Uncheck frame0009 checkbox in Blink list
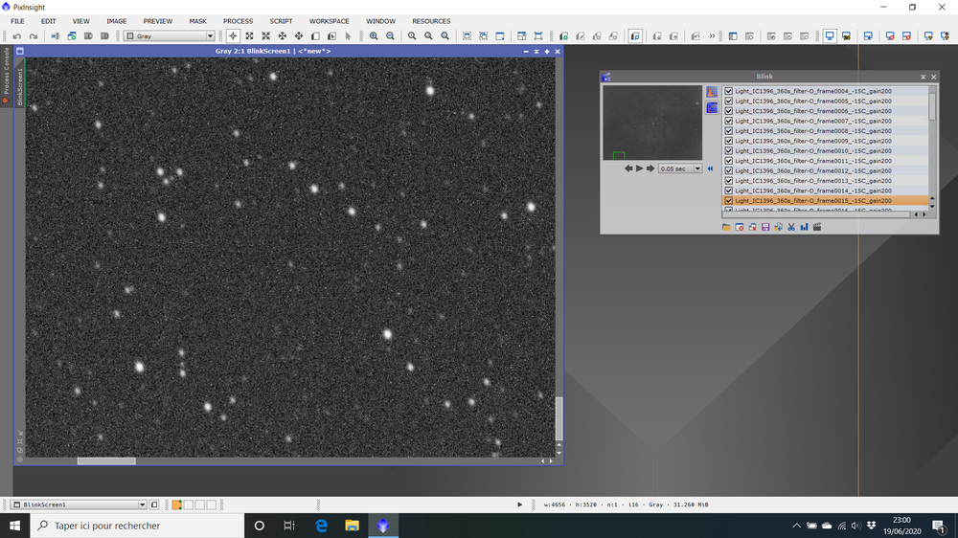958x538 pixels. pos(728,141)
